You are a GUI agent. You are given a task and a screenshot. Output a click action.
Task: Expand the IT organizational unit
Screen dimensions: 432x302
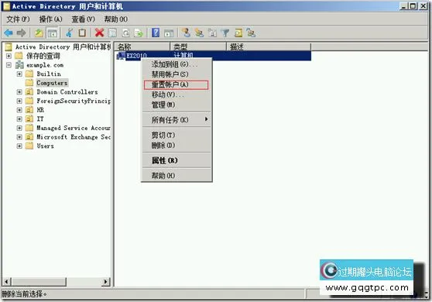(19, 119)
